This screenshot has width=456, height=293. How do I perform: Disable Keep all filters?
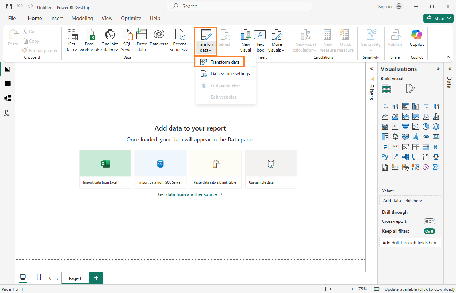click(429, 231)
